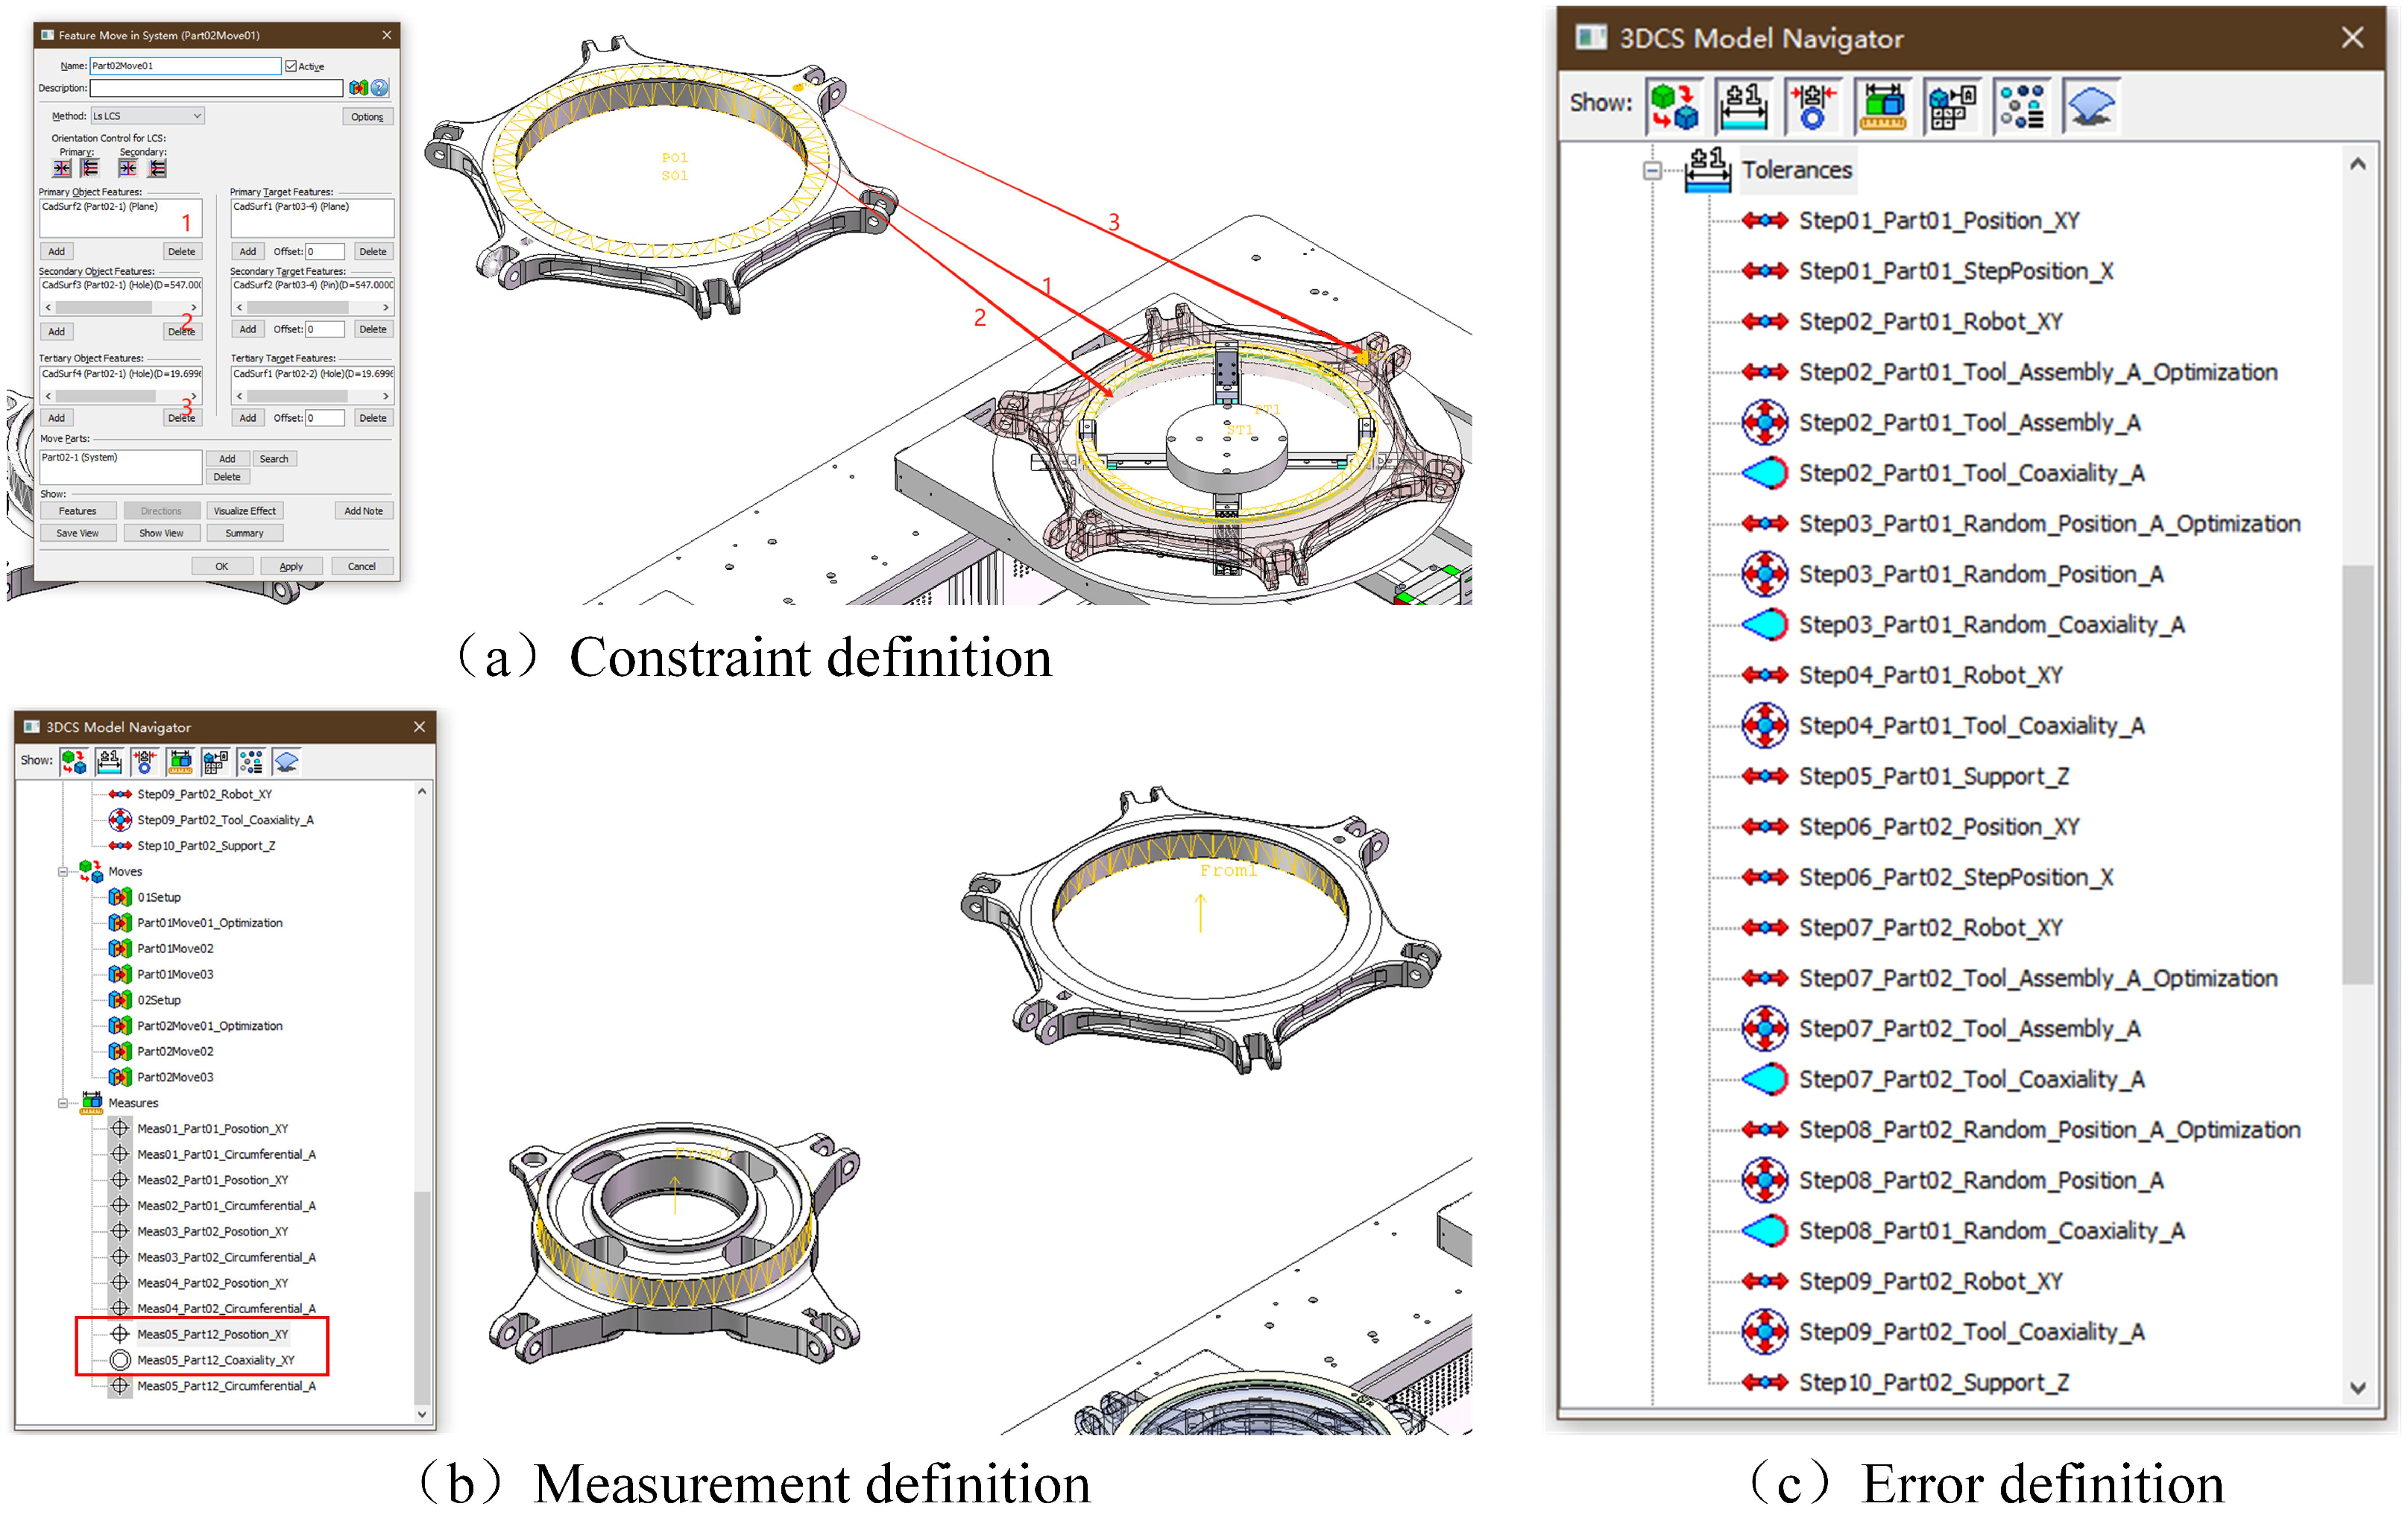Click the circular icon of Step04_Part01_Tool_Coaxiality_A
This screenshot has width=2408, height=1515.
click(1764, 726)
